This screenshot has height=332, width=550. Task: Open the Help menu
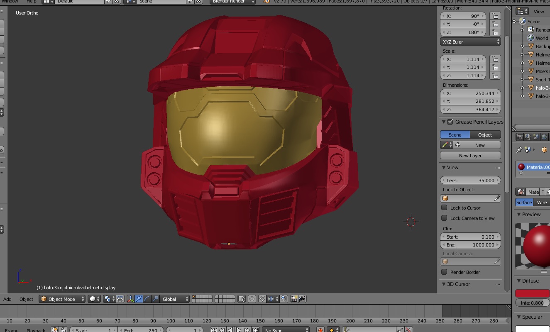click(x=32, y=2)
